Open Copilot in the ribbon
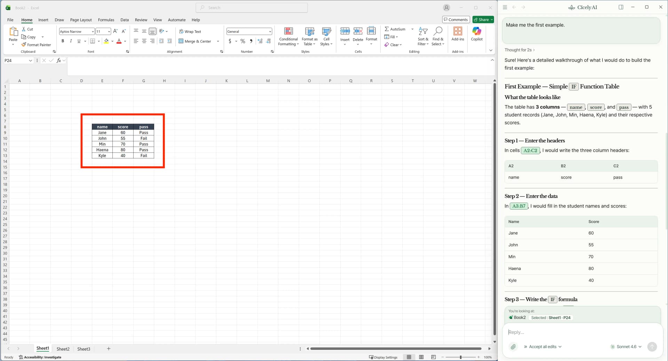Screen dimensions: 668x361 tap(476, 35)
